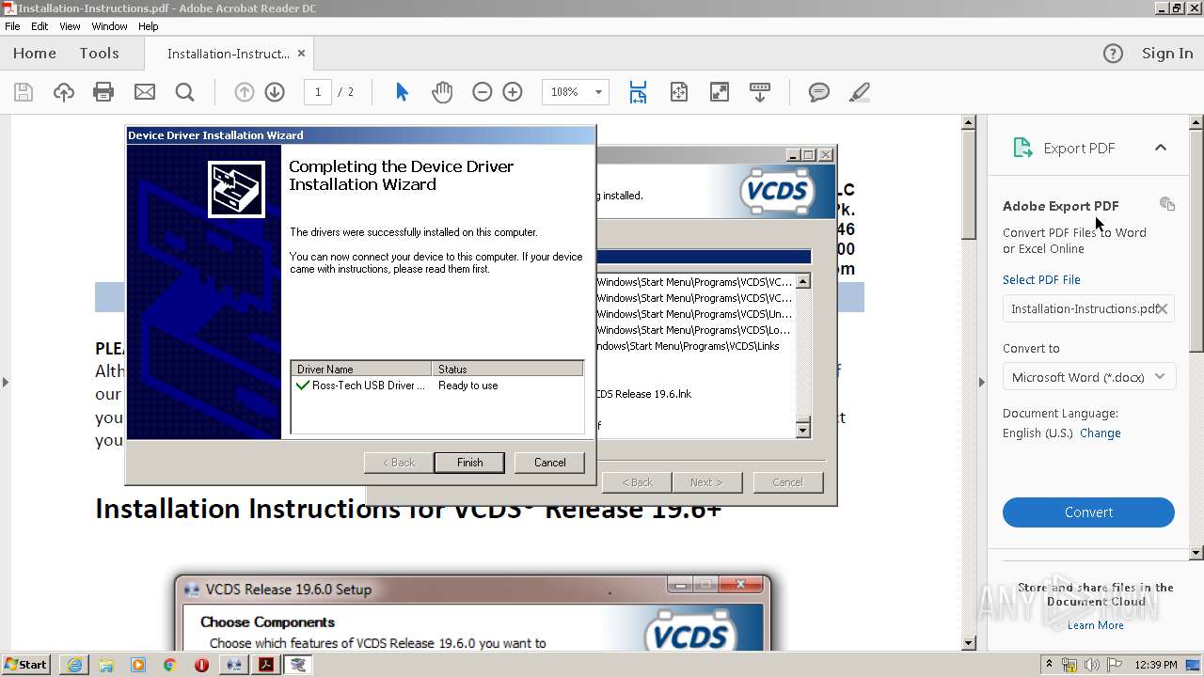This screenshot has width=1204, height=677.
Task: Click copy icon beside Adobe Export PDF
Action: (1167, 204)
